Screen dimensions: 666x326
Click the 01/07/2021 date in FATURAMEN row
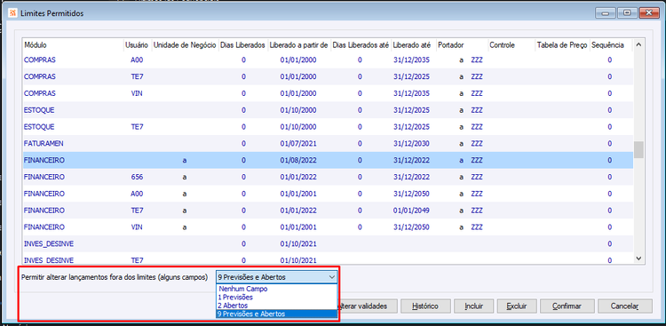[298, 144]
